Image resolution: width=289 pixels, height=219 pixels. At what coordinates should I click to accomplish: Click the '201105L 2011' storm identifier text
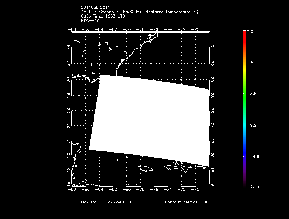click(x=95, y=7)
